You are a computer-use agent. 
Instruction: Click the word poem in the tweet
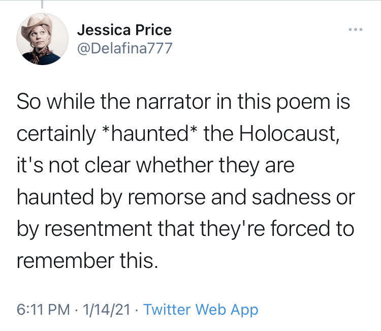[x=302, y=104]
